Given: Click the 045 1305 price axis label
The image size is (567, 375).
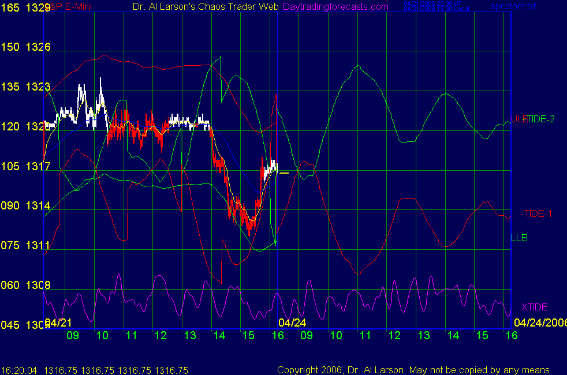Looking at the screenshot, I should click(x=25, y=325).
